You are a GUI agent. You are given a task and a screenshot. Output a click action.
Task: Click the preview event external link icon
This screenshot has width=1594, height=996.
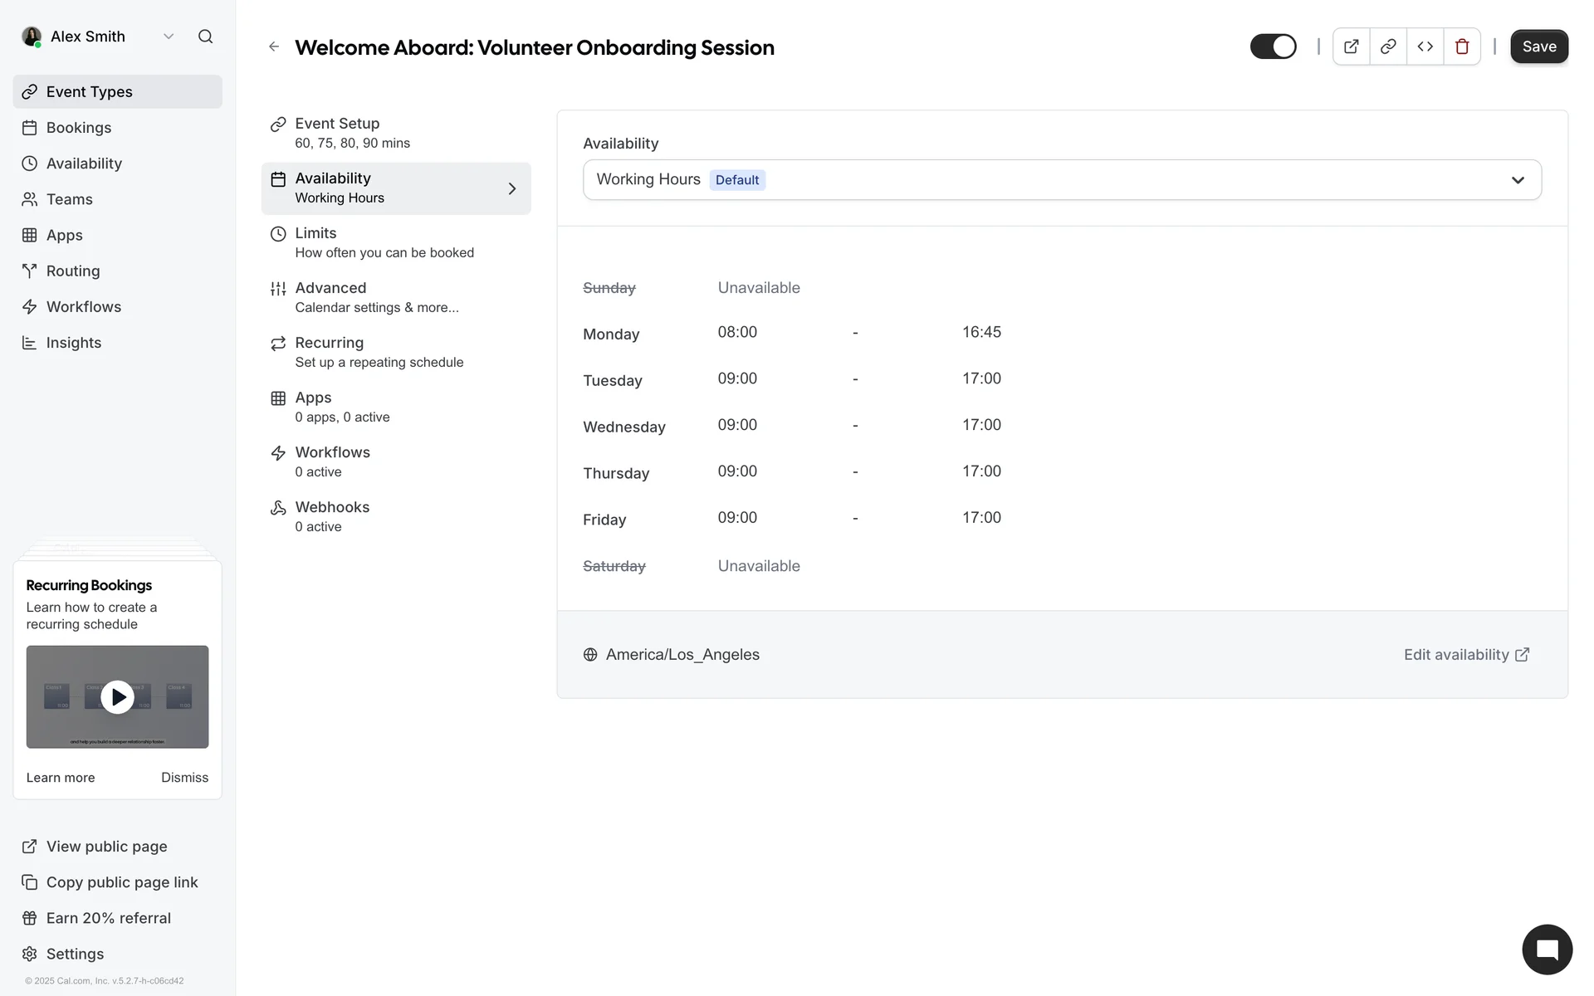click(1351, 46)
